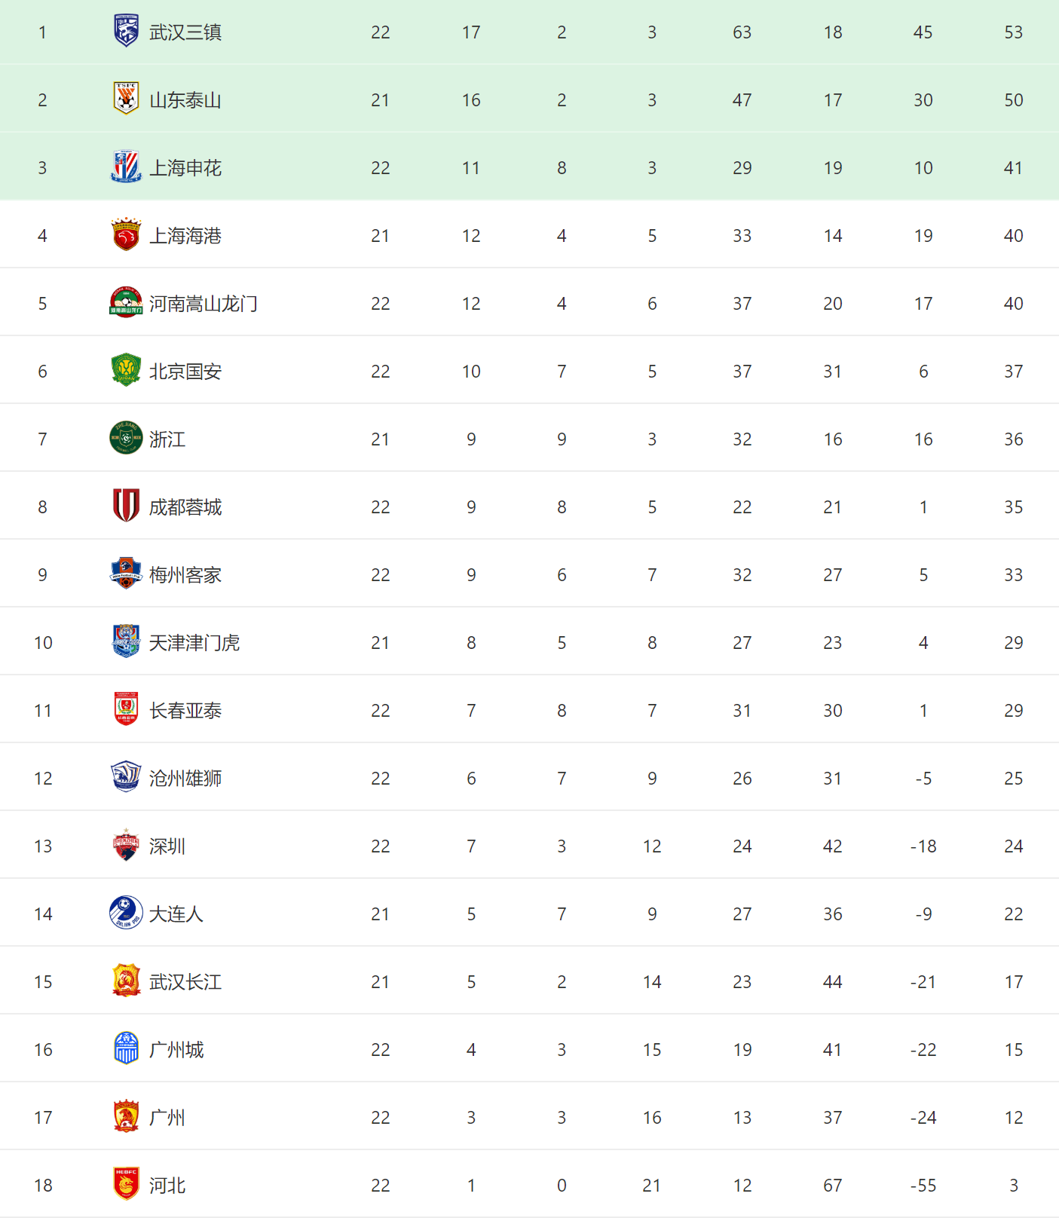Screen dimensions: 1059x1218
Task: Click the 河南嵩山龙门 club logo
Action: click(x=126, y=303)
